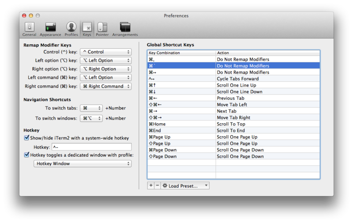Screen dimensions: 353x223
Task: Select the highlighted ⌘` shortcut row
Action: point(234,66)
